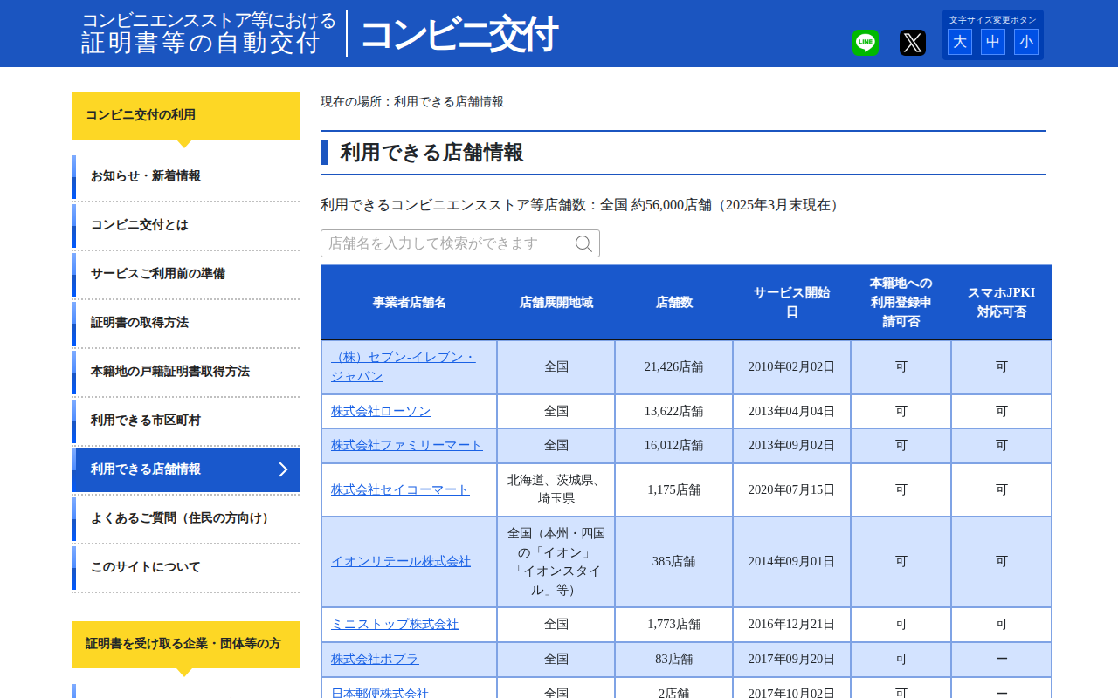
Task: Set text size to medium (中)
Action: coord(992,42)
